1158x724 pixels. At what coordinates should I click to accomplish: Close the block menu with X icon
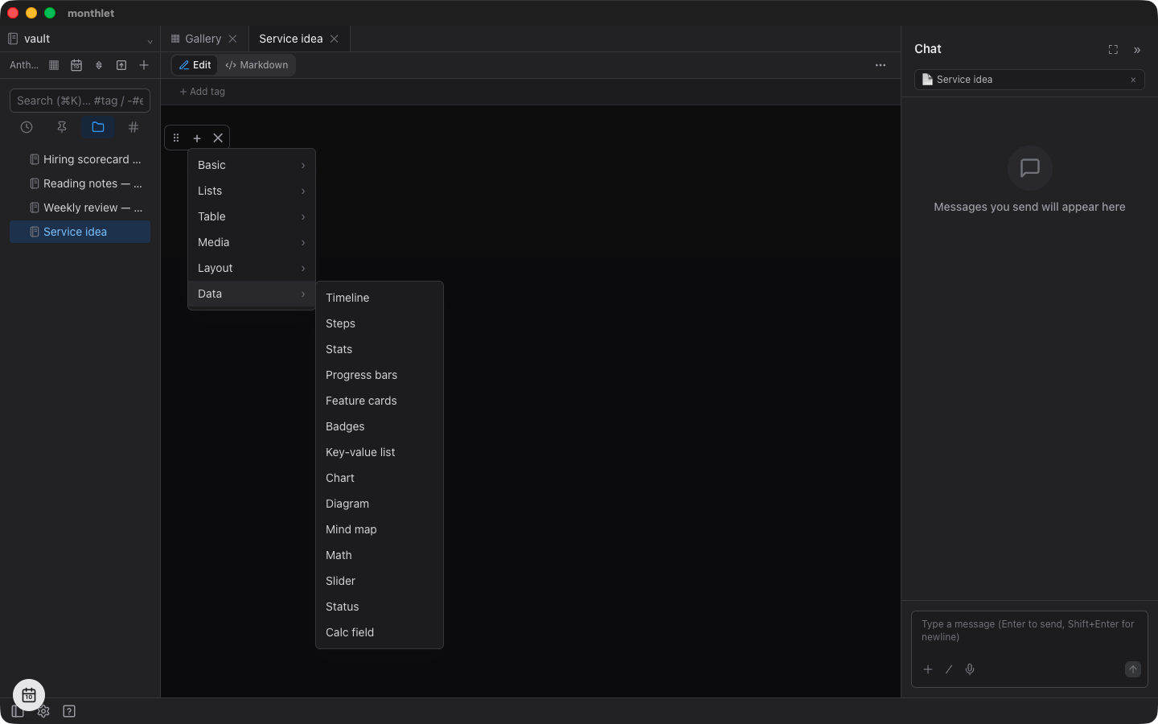(x=218, y=138)
